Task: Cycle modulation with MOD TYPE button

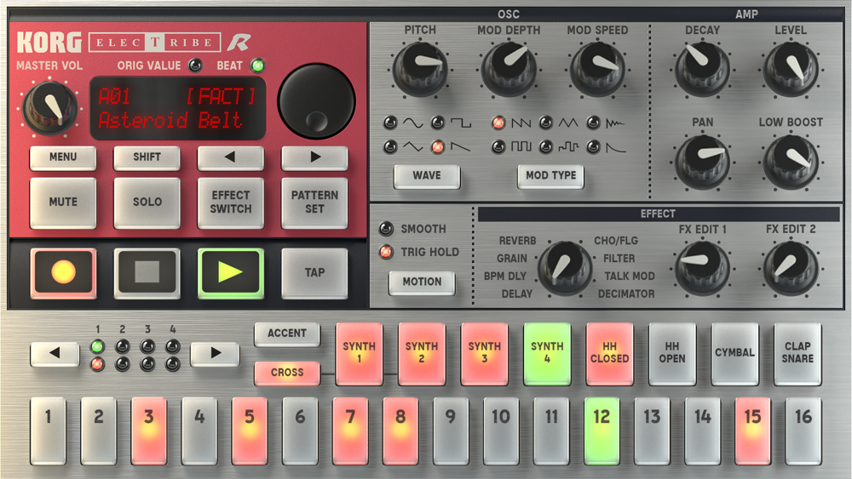Action: point(550,176)
